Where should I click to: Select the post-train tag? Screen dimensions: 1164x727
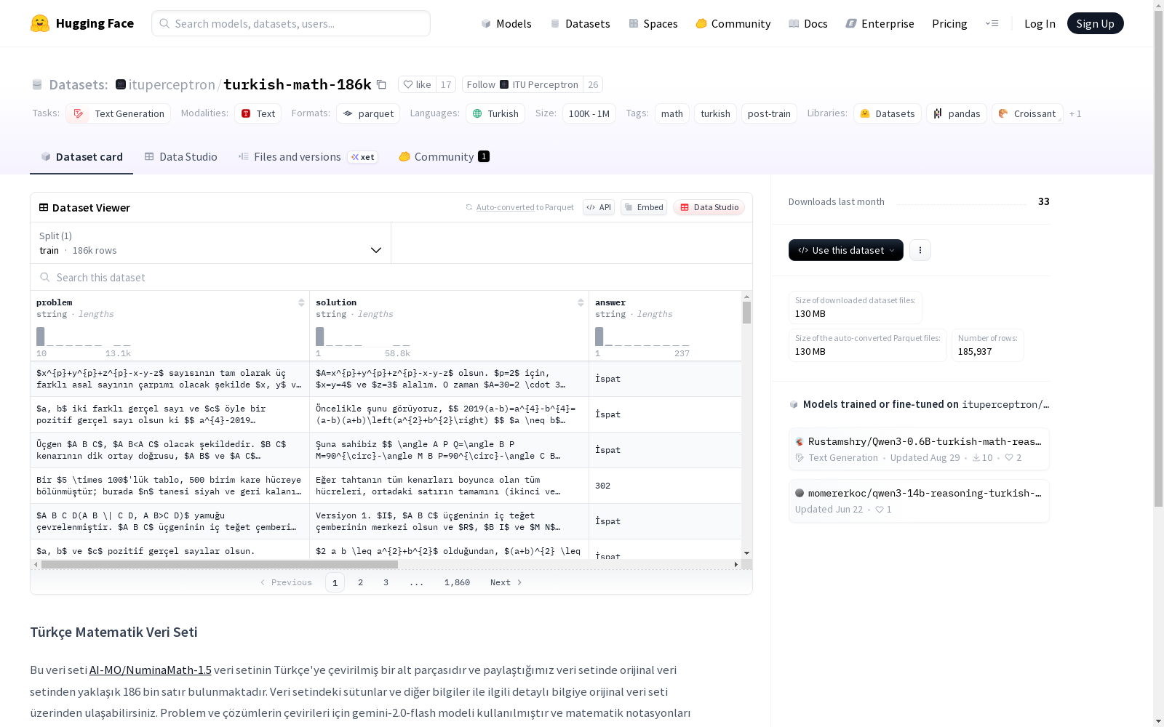(769, 113)
